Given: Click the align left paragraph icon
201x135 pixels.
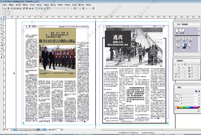Looking at the screenshot, I should 175,64.
